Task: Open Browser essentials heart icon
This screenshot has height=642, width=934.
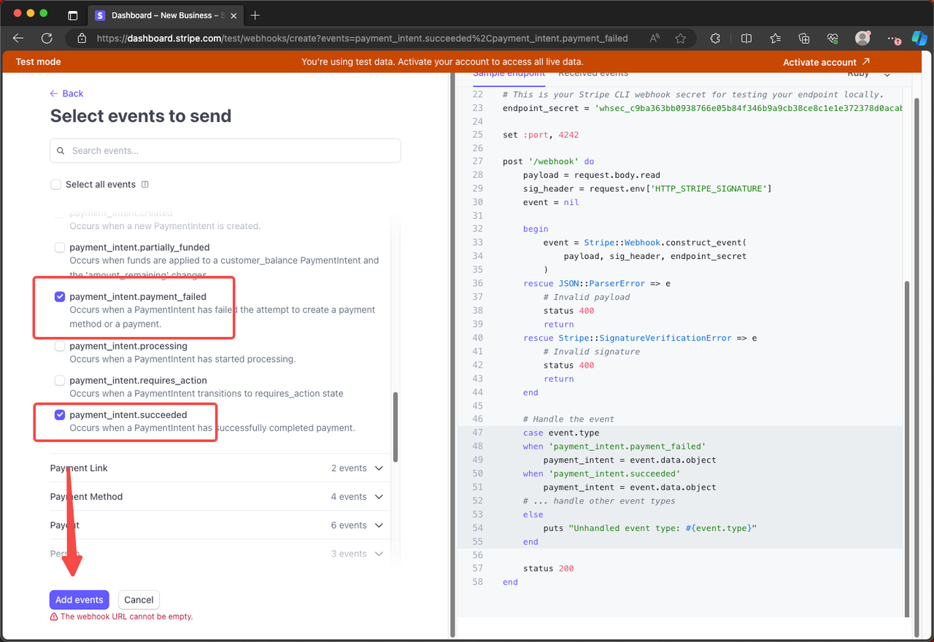Action: point(833,39)
